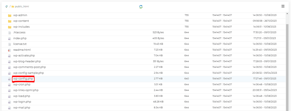This screenshot has width=291, height=111.
Task: Select the wp-activate.php file name
Action: [x=24, y=55]
